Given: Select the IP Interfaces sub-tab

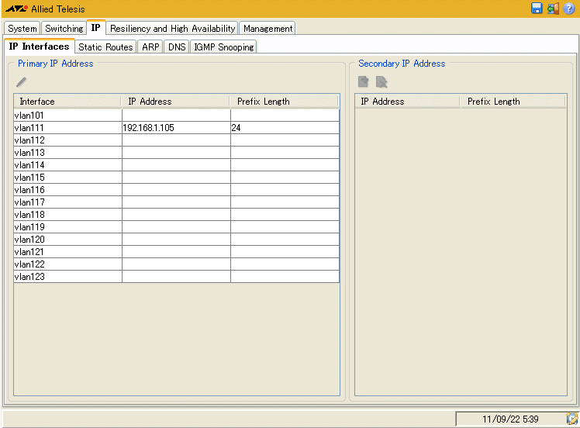Looking at the screenshot, I should [40, 47].
